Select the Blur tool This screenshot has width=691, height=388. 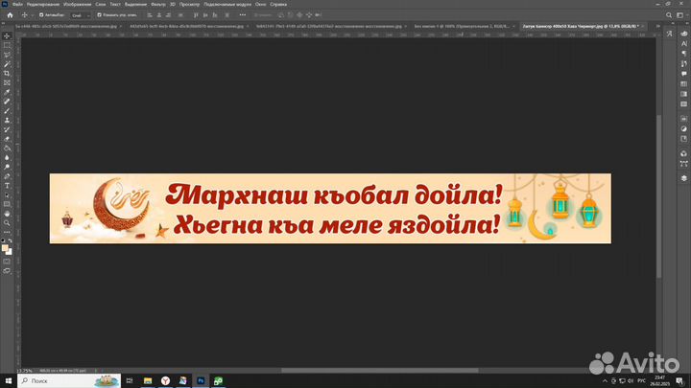click(7, 157)
